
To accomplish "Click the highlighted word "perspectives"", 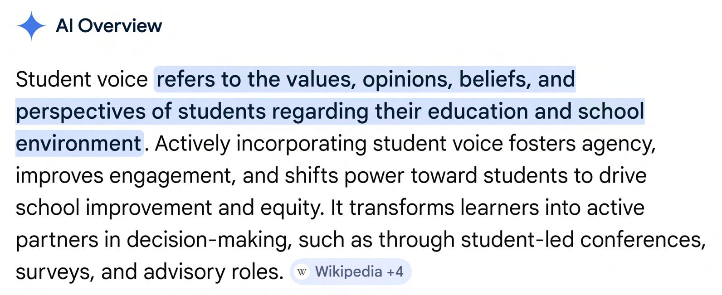I will pyautogui.click(x=81, y=112).
